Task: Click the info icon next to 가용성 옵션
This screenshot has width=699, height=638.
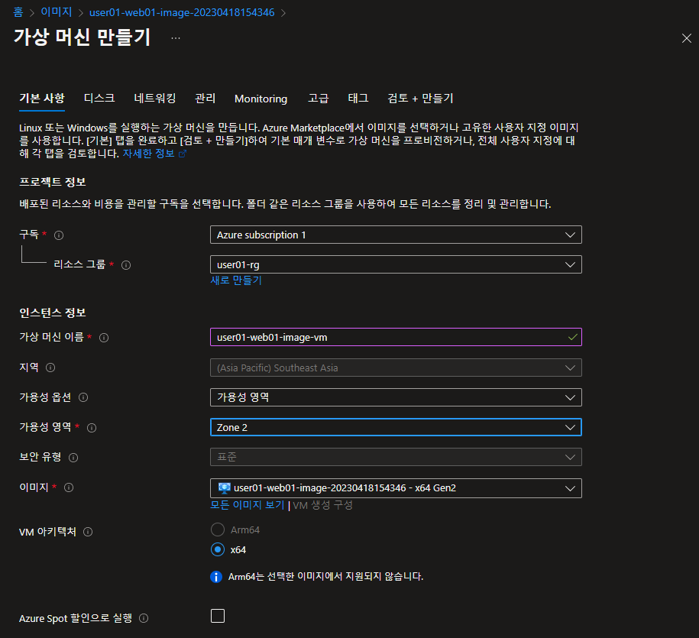Action: (83, 397)
